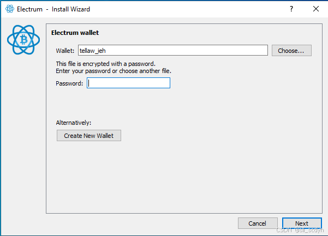Image resolution: width=328 pixels, height=236 pixels.
Task: Cancel the install wizard
Action: (258, 223)
